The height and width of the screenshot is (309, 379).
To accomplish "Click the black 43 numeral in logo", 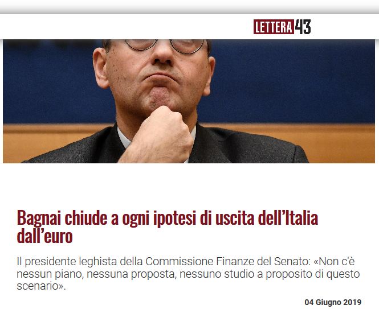I will [x=303, y=27].
